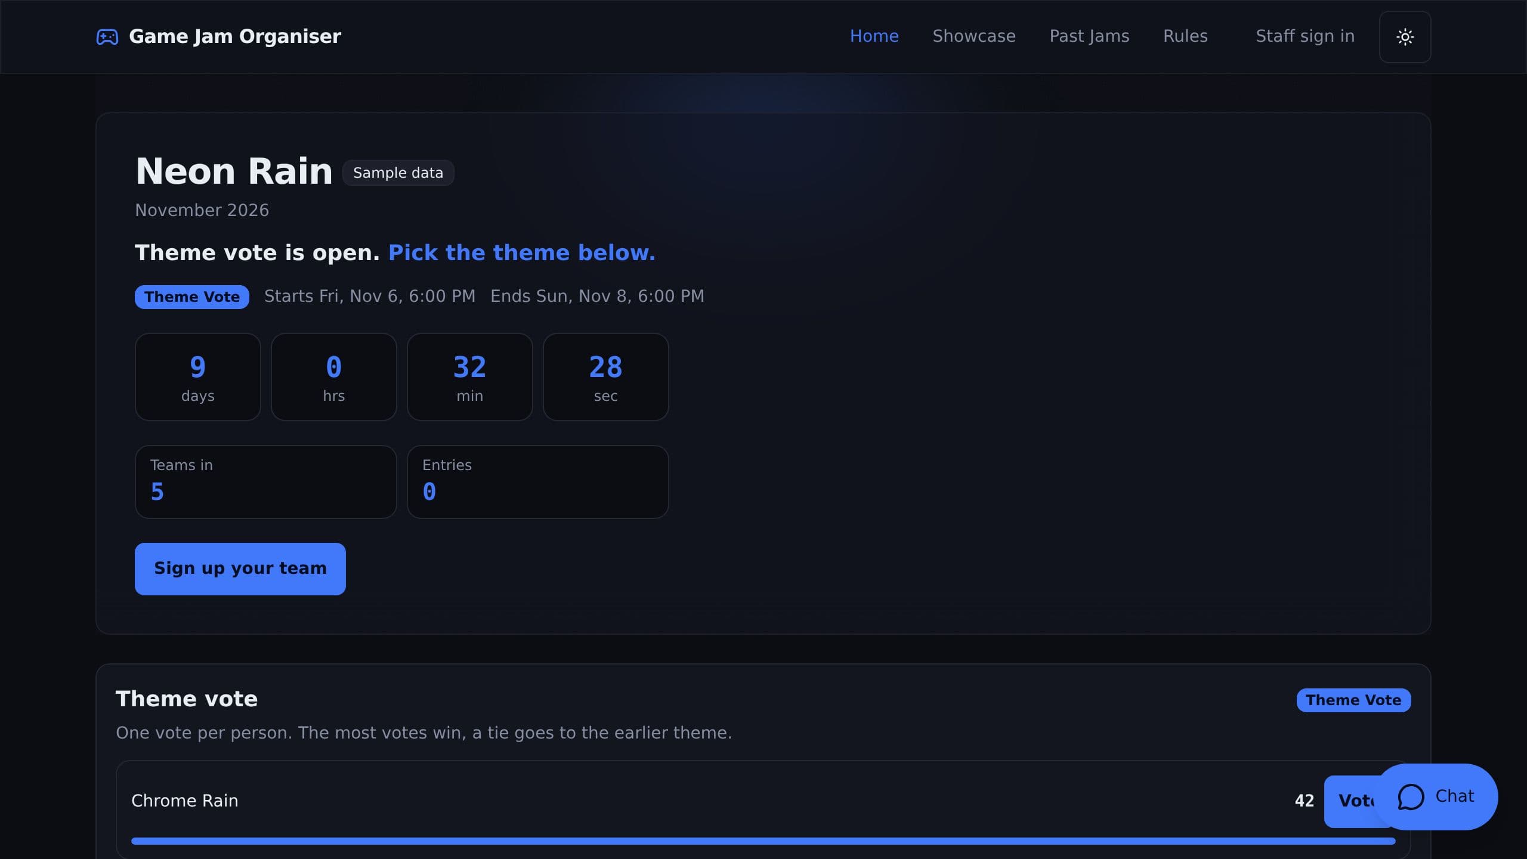Screen dimensions: 1527x859
Task: Click the Chrome Rain vote progress bar
Action: [x=763, y=841]
